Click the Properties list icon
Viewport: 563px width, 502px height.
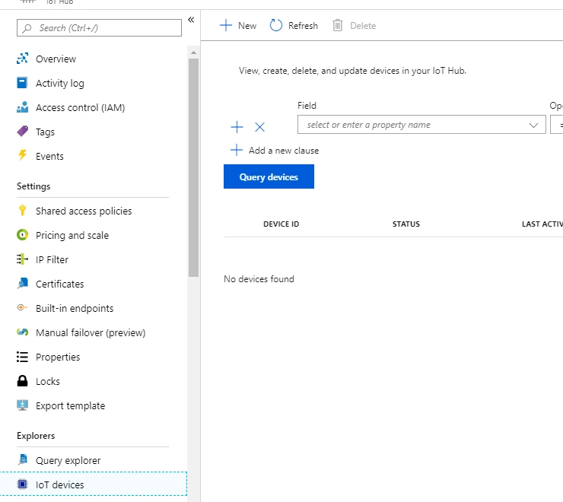[22, 357]
